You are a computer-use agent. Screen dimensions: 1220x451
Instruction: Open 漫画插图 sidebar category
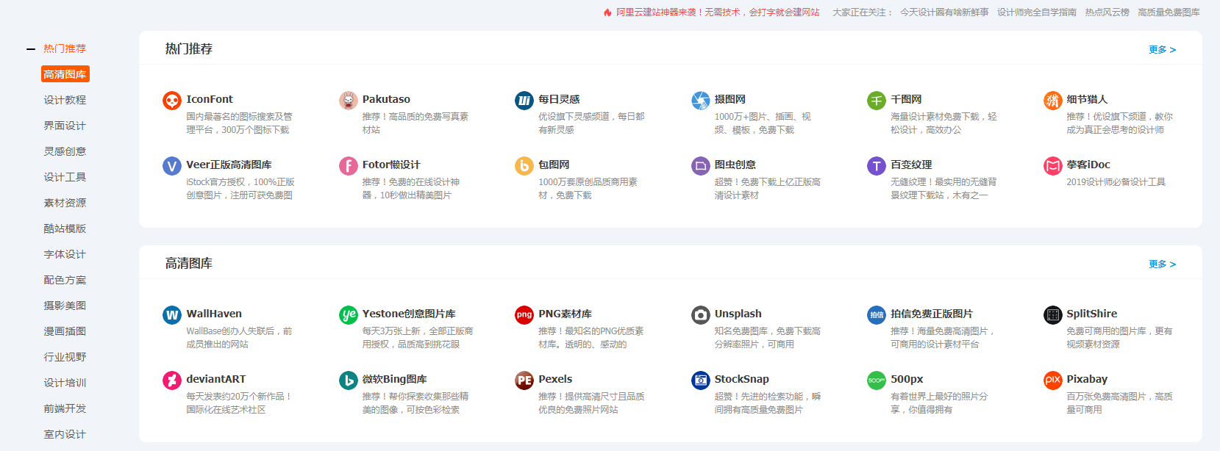click(65, 331)
